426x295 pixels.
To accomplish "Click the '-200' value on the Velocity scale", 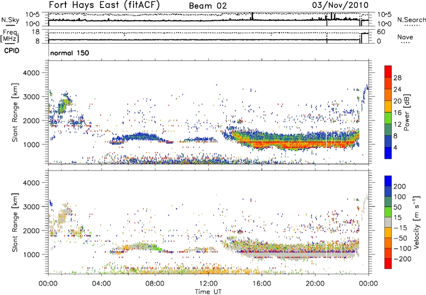I will coord(403,259).
